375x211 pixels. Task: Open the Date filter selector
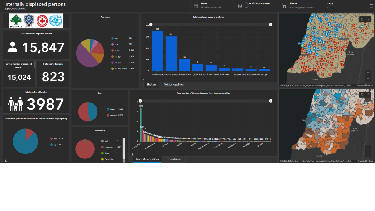point(212,6)
